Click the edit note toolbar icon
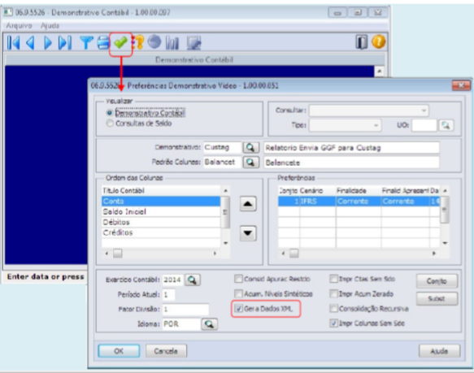 click(194, 42)
